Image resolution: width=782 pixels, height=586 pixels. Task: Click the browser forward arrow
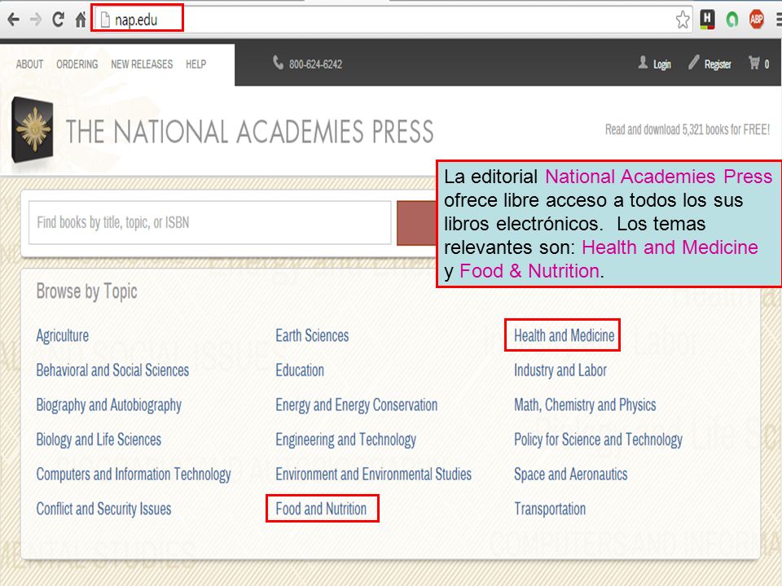(36, 20)
